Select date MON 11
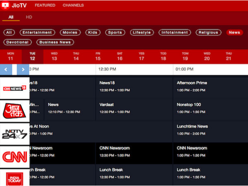The width and height of the screenshot is (248, 186). tap(11, 57)
